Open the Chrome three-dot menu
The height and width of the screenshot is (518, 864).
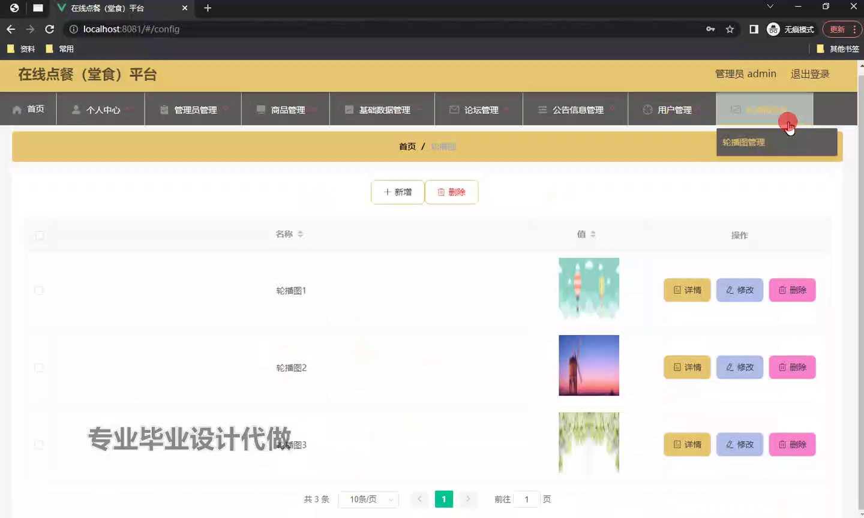click(854, 29)
